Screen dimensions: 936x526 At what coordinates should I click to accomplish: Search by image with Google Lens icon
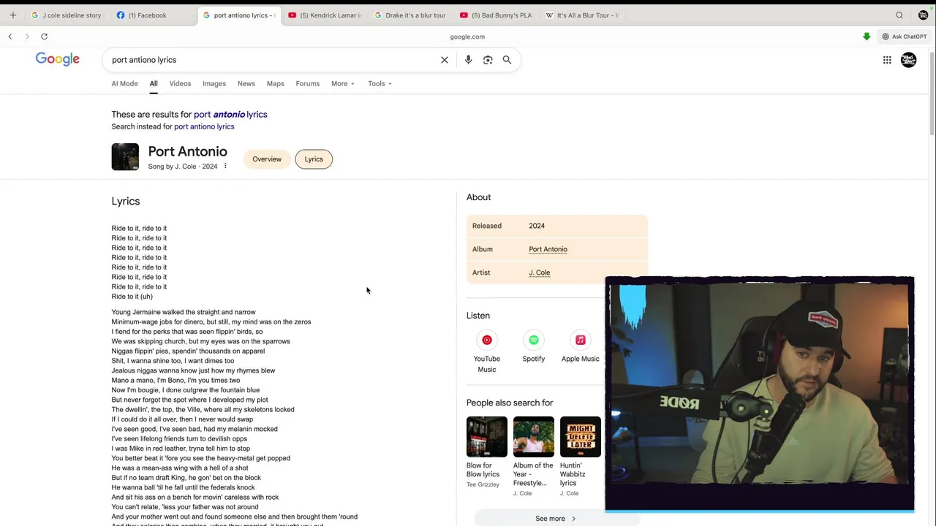488,60
